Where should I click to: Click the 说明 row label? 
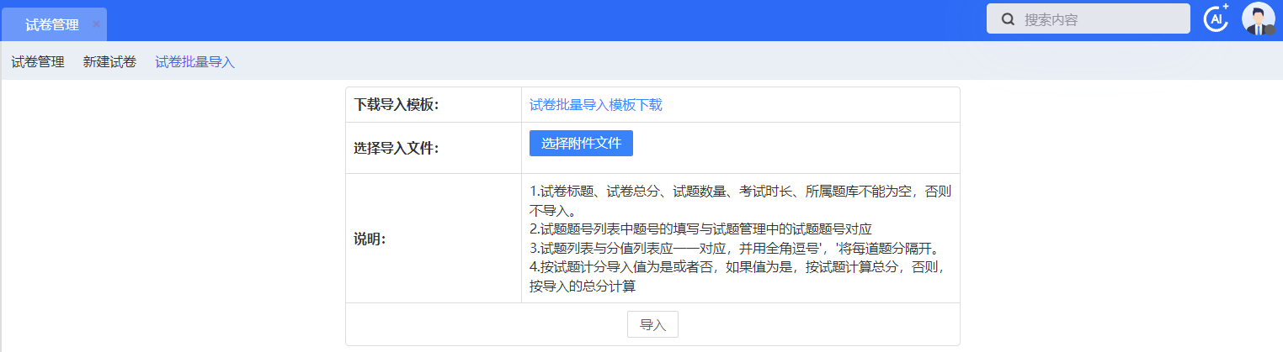click(370, 239)
